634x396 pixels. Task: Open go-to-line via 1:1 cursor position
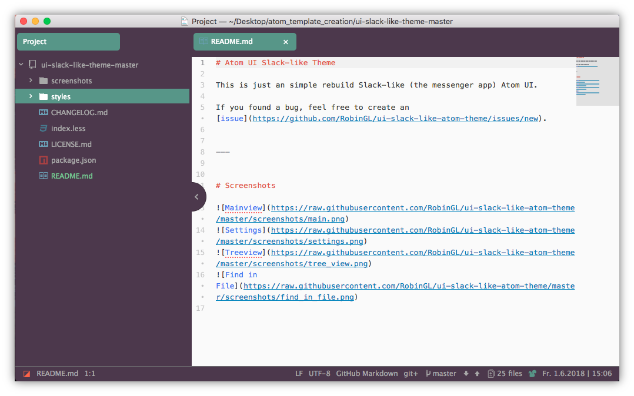coord(90,373)
